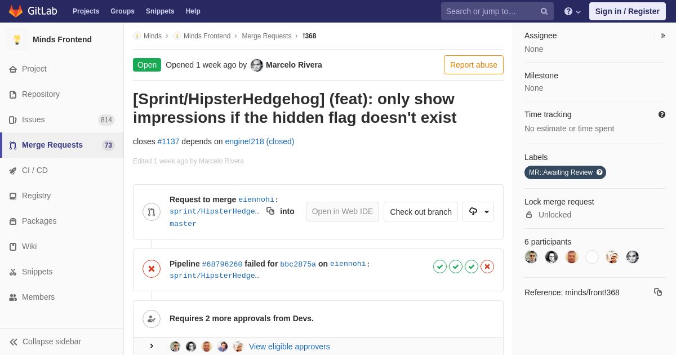Copy the source branch name
The height and width of the screenshot is (355, 676).
click(270, 211)
